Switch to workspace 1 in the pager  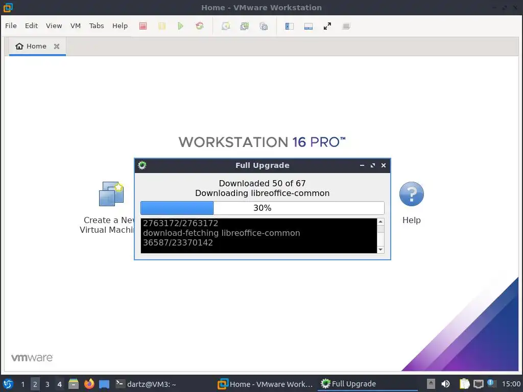[x=22, y=384]
